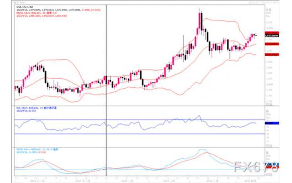Click the red Bollinger band legend text line
292x183 pixels.
[36, 13]
